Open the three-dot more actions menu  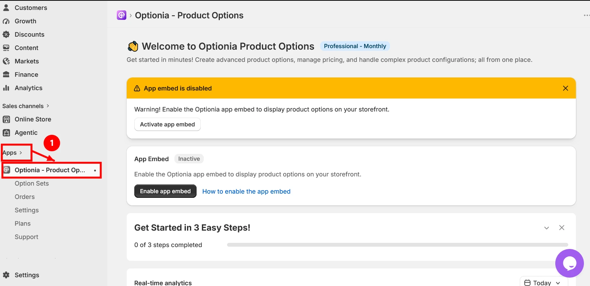click(586, 15)
